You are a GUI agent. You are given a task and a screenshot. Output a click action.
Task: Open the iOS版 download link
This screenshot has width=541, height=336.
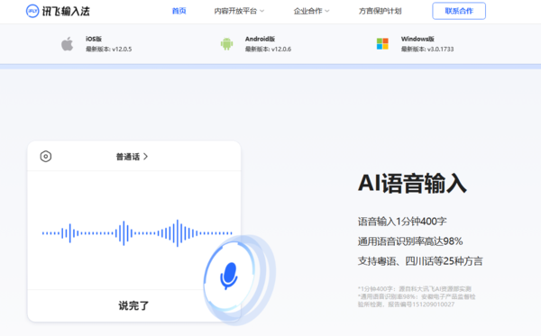coord(94,39)
